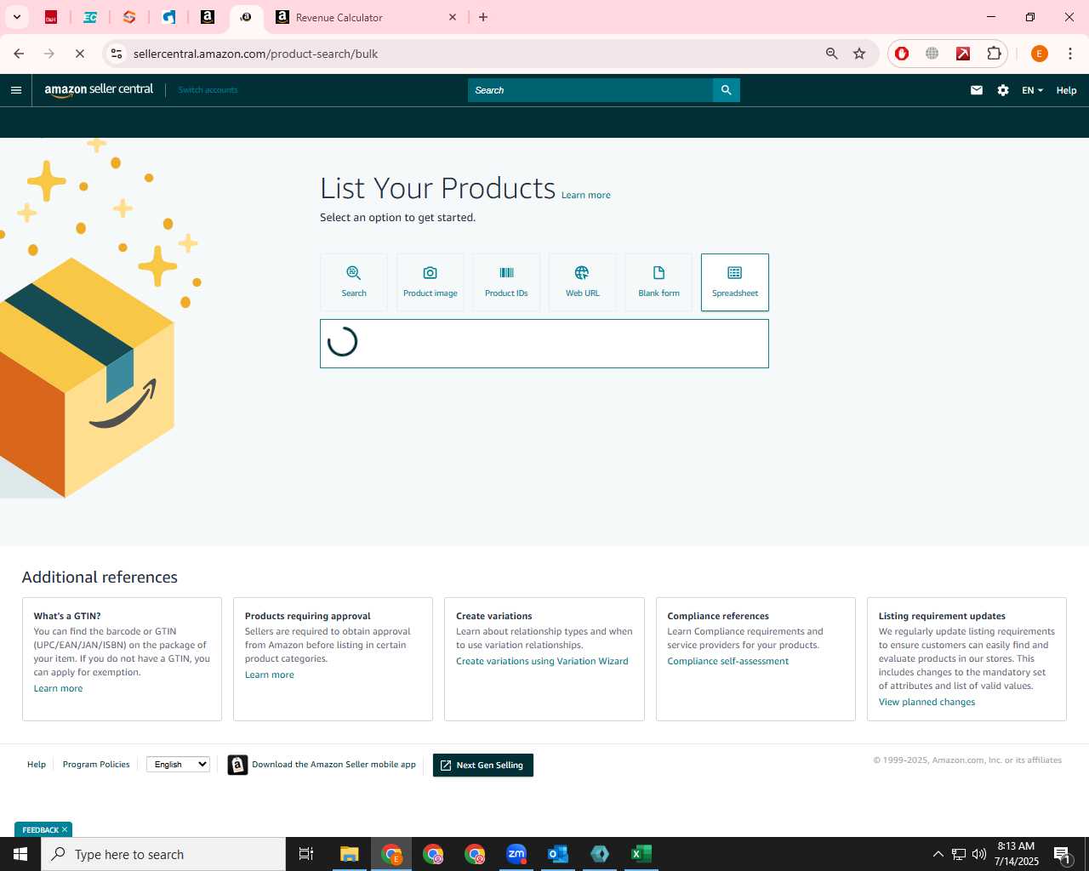Open Create variations using Variation Wizard
Screen dimensions: 1089x871
pyautogui.click(x=542, y=661)
